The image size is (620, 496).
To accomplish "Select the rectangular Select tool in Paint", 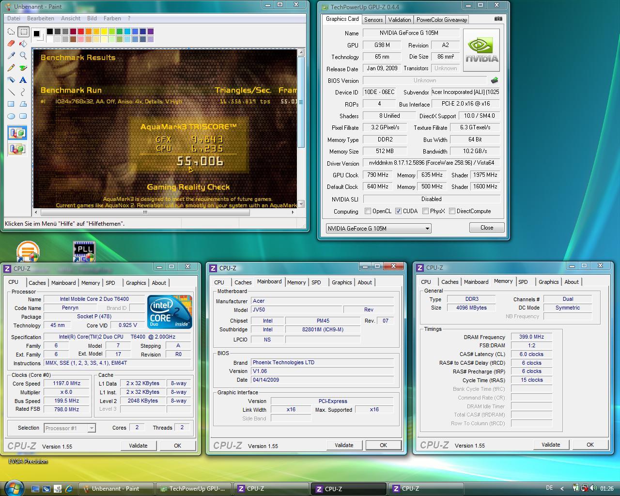I will tap(23, 32).
